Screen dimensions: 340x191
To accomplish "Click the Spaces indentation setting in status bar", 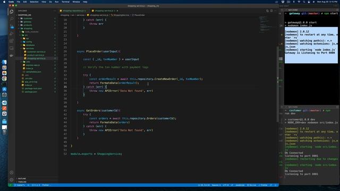I will (216, 185).
